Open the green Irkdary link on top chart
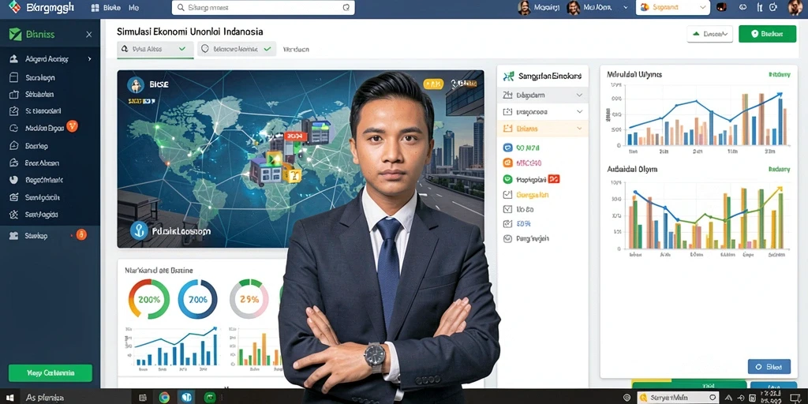The height and width of the screenshot is (404, 808). pos(779,75)
